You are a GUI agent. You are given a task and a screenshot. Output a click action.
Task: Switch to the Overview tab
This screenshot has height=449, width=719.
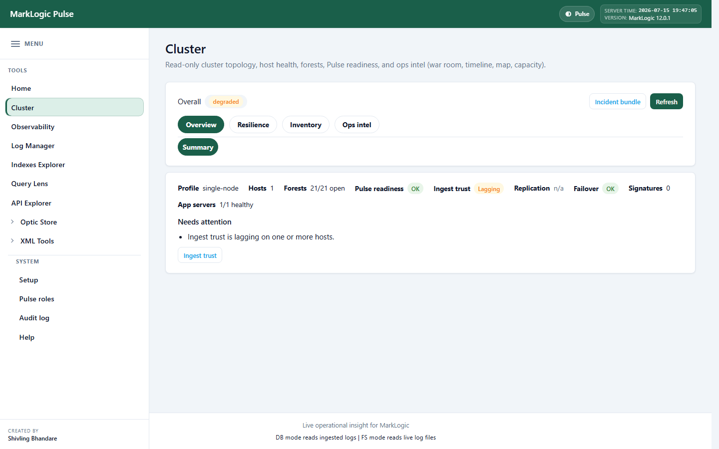[201, 125]
